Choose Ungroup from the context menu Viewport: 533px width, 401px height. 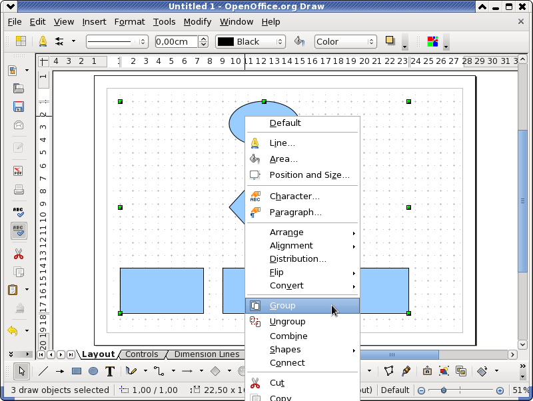(302, 322)
